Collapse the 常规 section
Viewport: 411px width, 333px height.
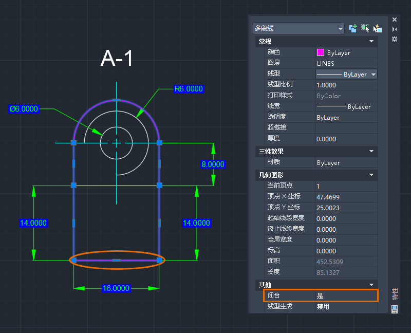[x=371, y=41]
